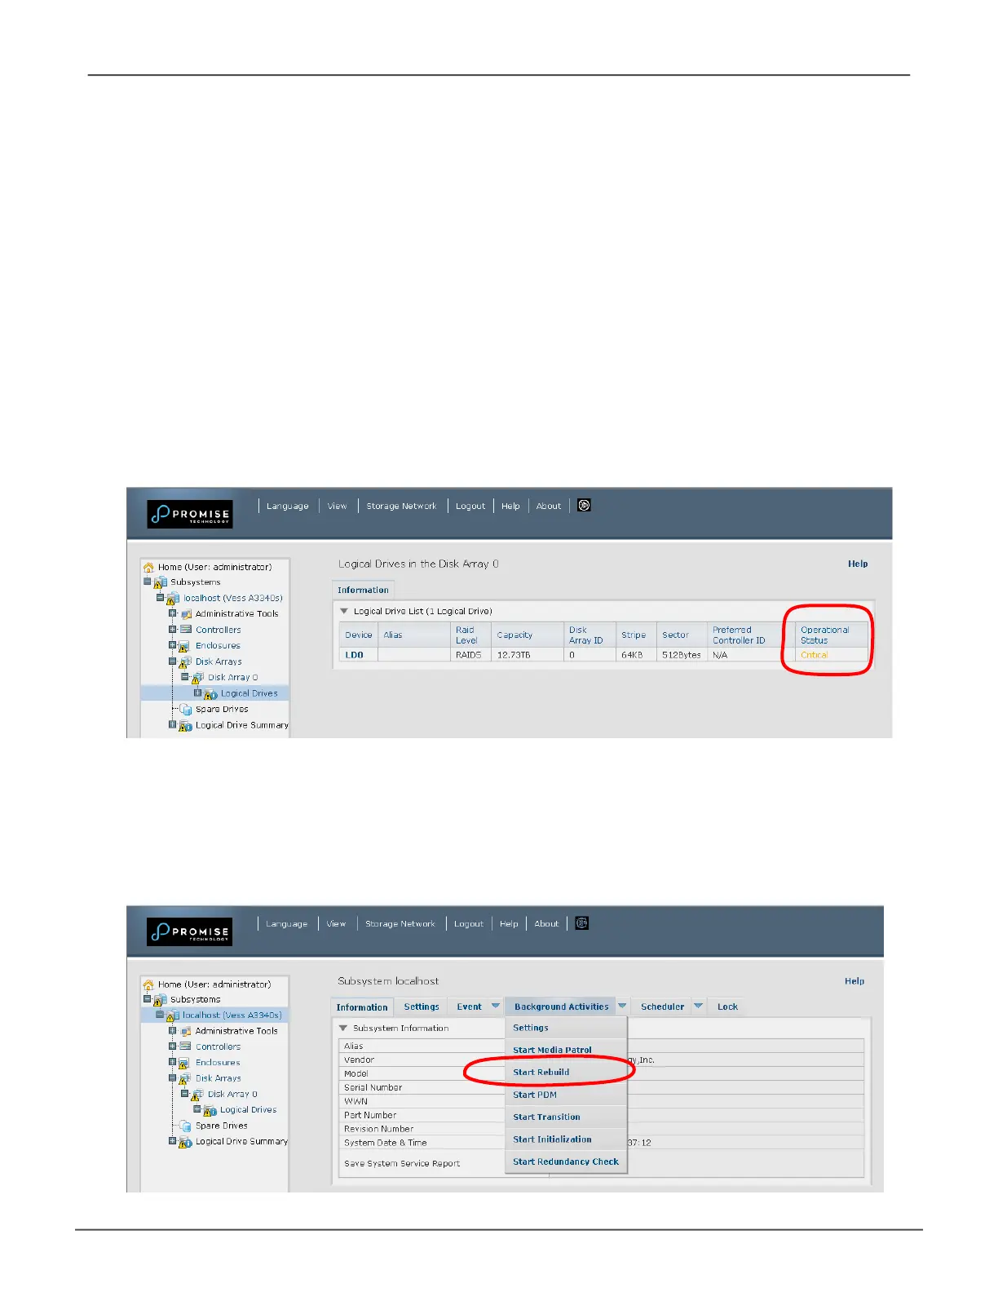Click the Critical operational status text

tap(814, 655)
